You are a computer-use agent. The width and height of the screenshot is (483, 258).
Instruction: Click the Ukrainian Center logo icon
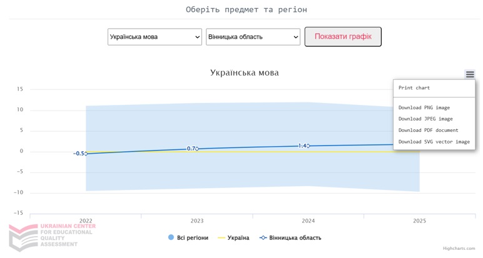pyautogui.click(x=23, y=237)
